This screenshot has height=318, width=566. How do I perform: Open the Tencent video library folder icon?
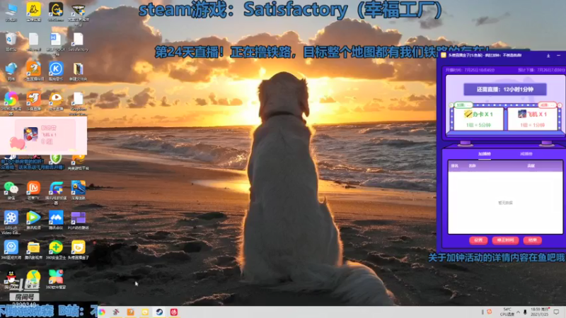[33, 249]
